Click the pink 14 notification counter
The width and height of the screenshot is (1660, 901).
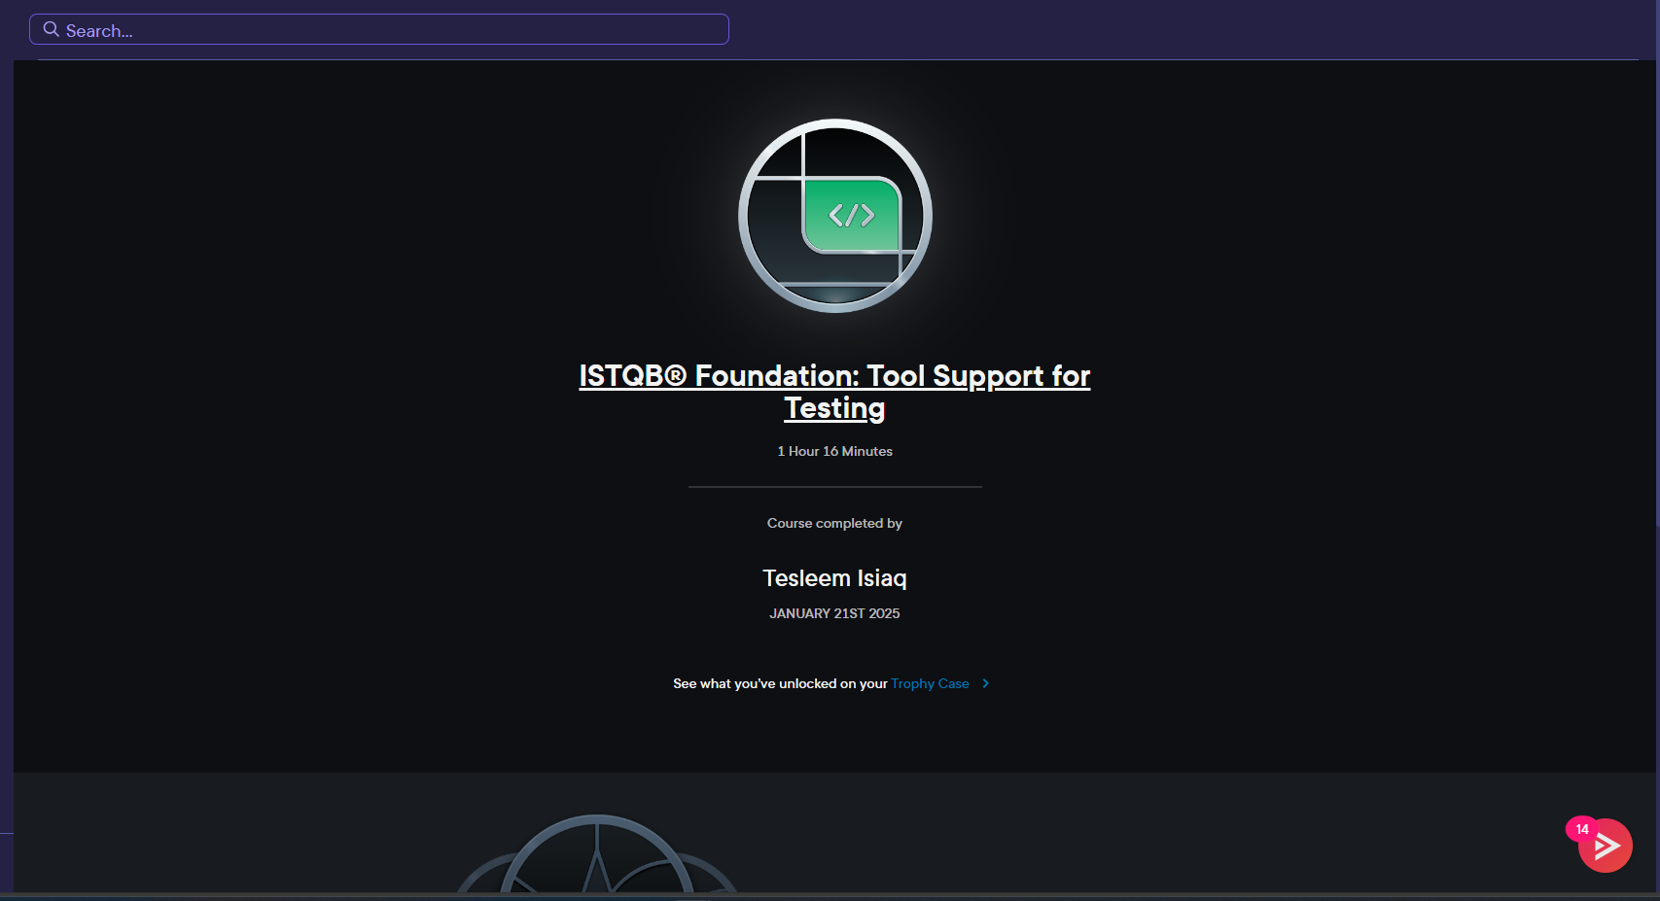1582,829
